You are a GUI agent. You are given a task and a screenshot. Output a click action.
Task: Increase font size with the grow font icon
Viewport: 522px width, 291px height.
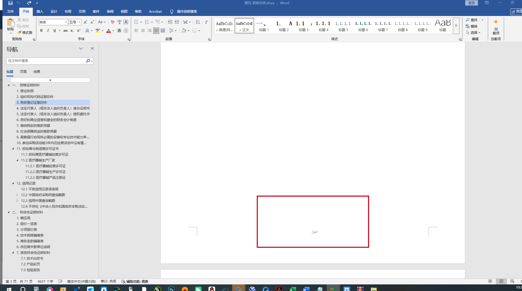click(85, 22)
